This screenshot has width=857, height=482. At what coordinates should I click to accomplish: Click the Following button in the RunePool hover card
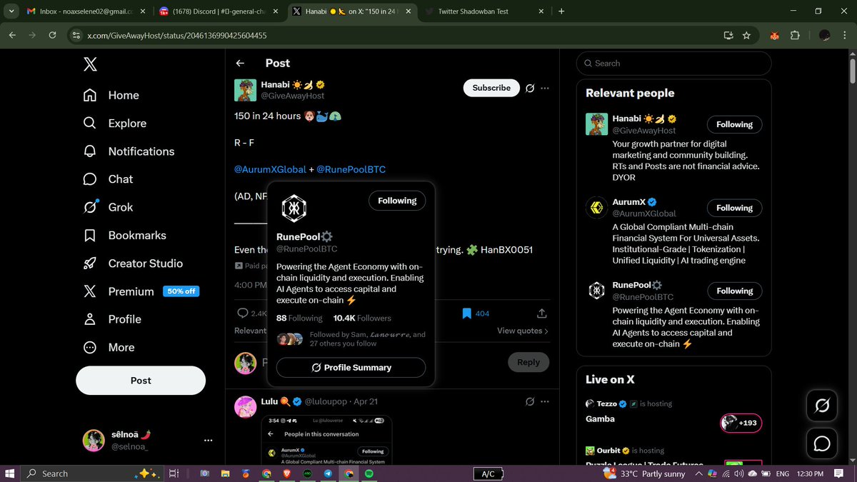(397, 201)
